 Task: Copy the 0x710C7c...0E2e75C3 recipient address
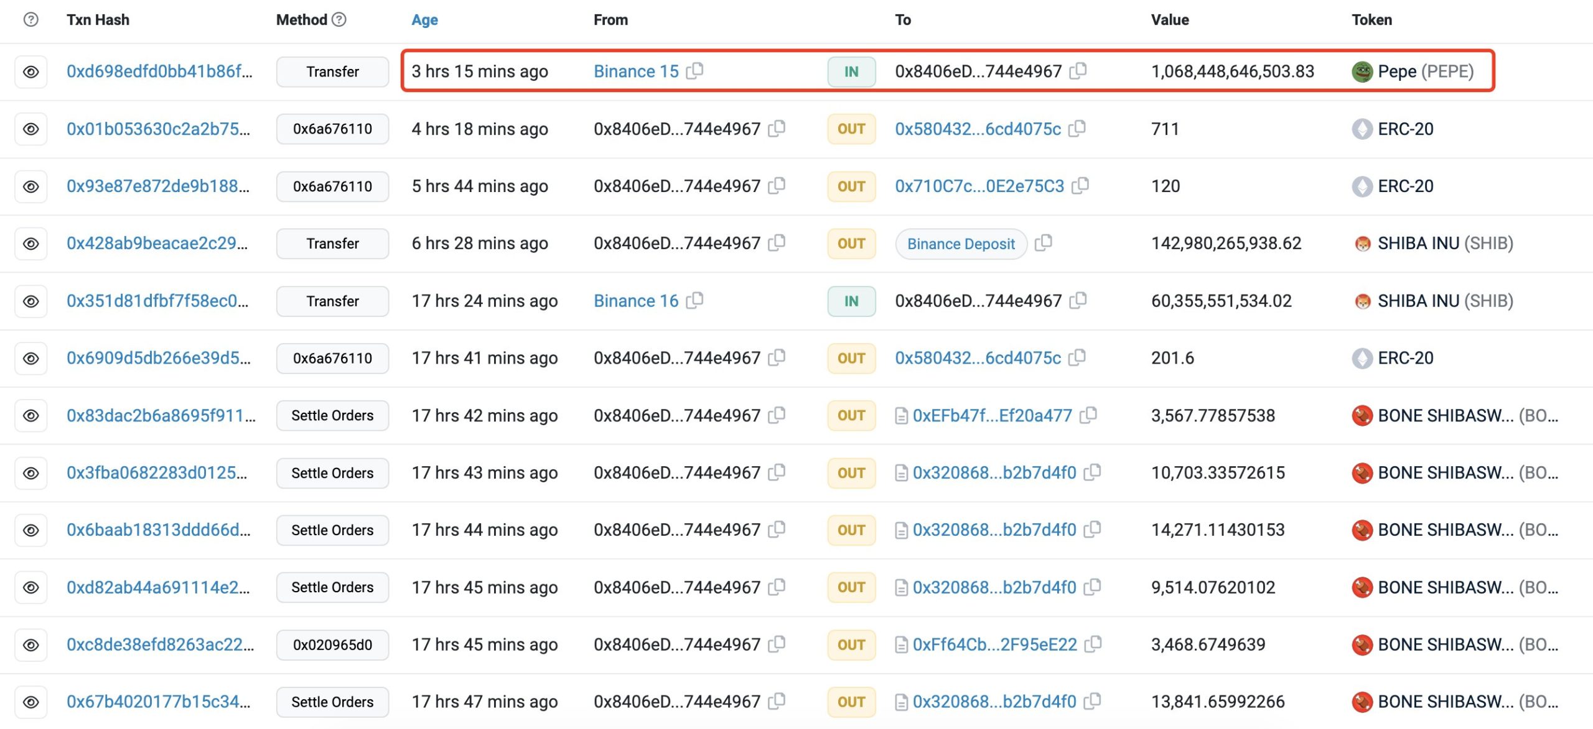pos(1080,186)
